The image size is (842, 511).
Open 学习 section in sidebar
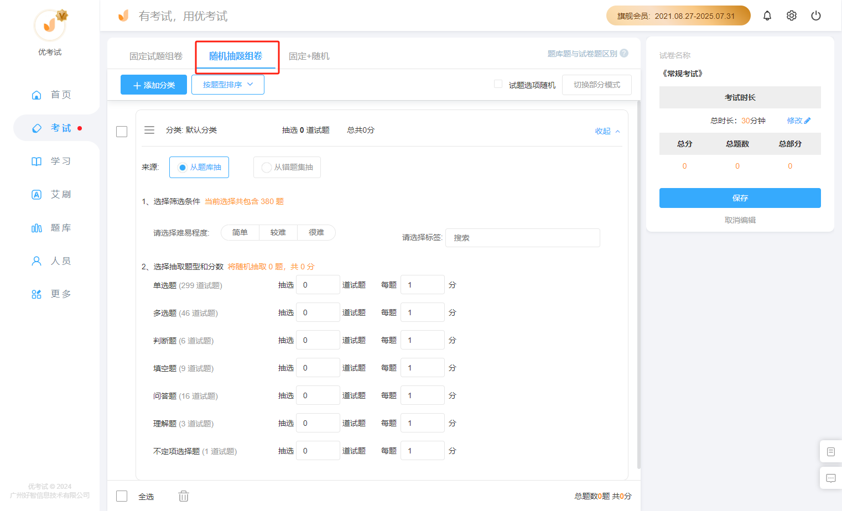(51, 161)
